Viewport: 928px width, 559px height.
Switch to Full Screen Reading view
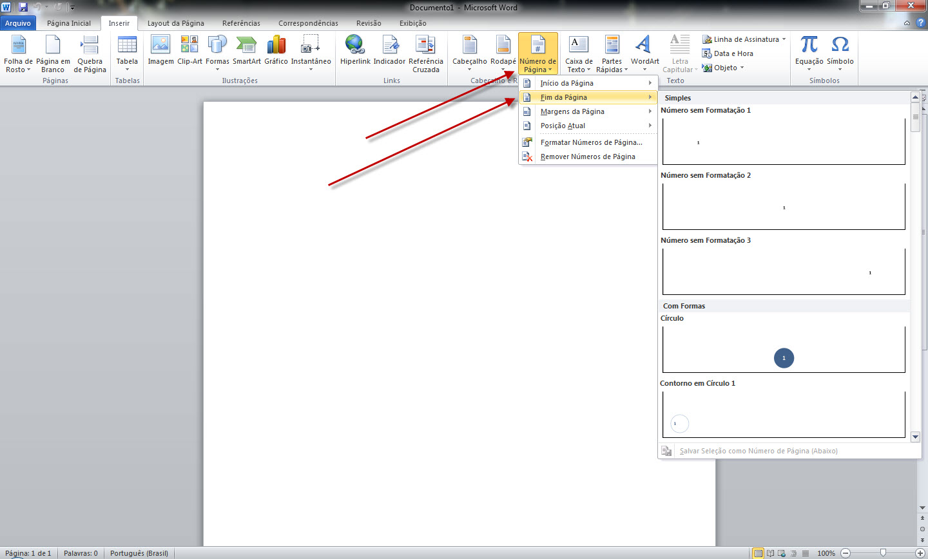770,553
